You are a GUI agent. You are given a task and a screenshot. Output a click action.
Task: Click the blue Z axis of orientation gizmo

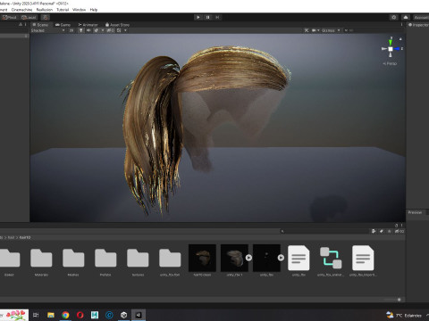[398, 49]
